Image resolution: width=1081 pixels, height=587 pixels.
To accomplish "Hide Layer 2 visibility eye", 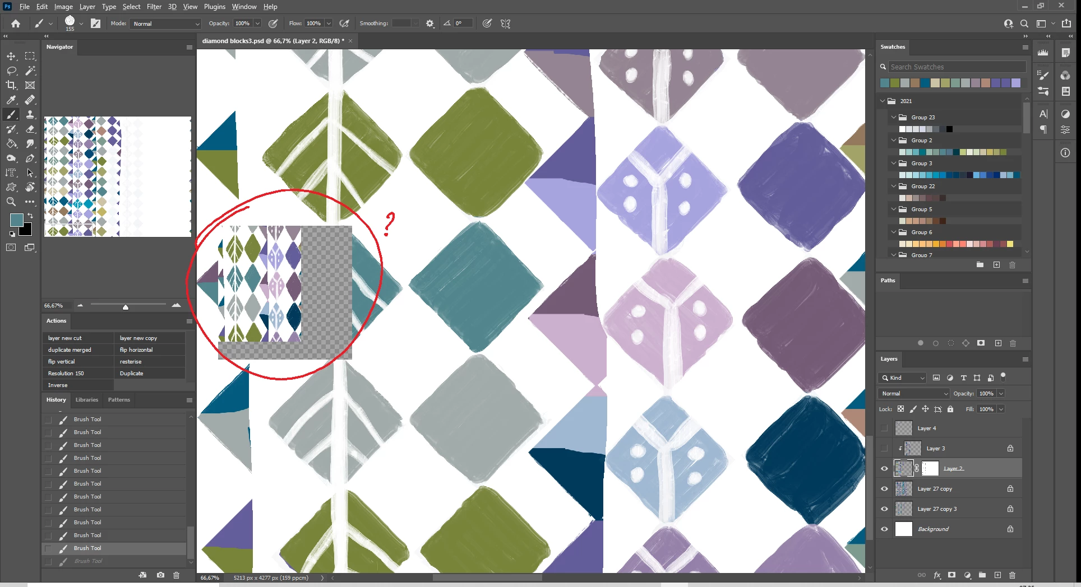I will click(x=885, y=469).
